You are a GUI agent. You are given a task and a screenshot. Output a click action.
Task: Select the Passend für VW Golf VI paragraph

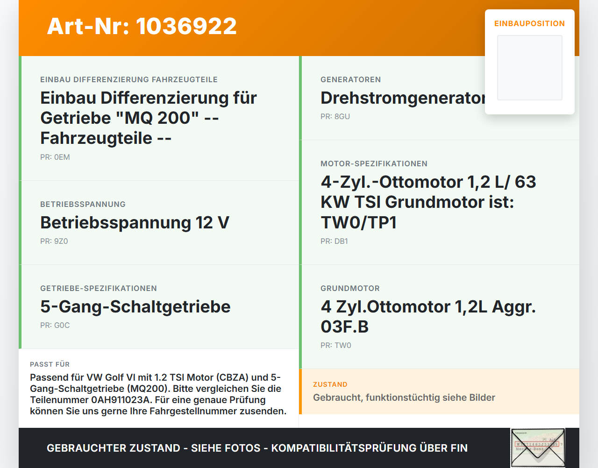tap(158, 394)
